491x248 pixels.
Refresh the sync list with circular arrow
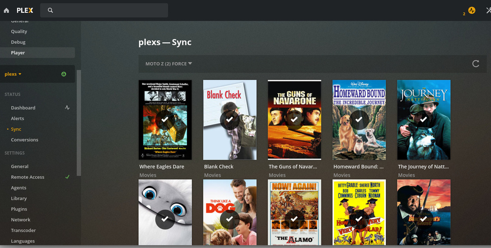(x=476, y=64)
